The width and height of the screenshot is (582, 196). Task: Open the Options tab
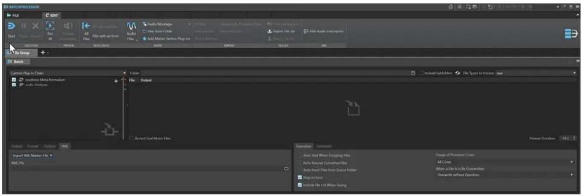click(50, 146)
